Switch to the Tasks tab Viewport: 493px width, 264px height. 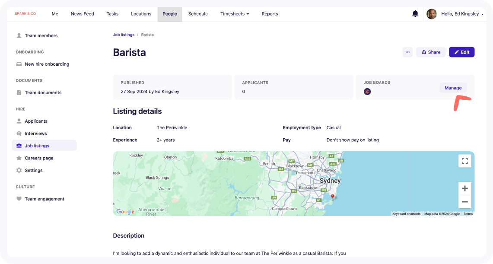click(113, 14)
